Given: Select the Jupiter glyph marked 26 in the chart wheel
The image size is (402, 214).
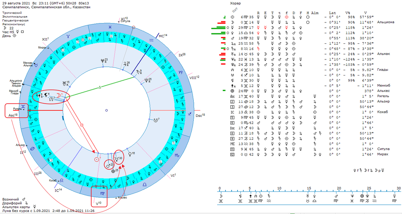Looking at the screenshot, I should point(125,63).
